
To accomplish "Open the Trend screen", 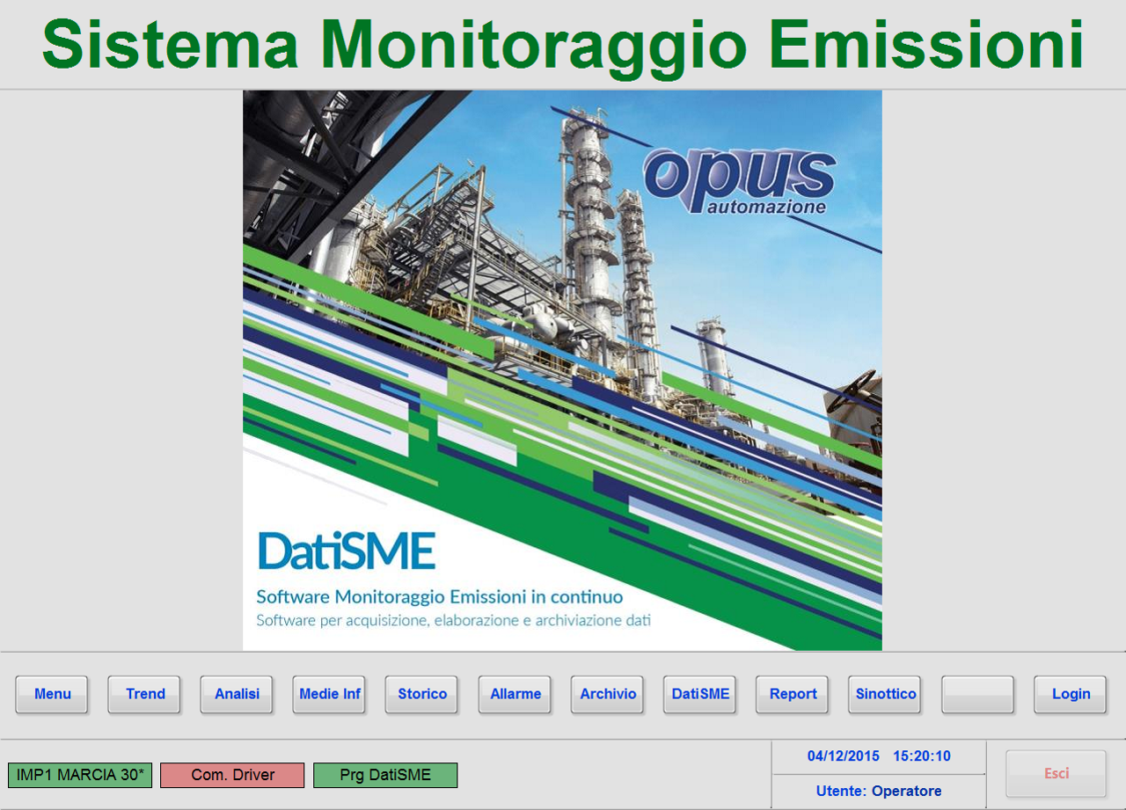I will tap(144, 694).
